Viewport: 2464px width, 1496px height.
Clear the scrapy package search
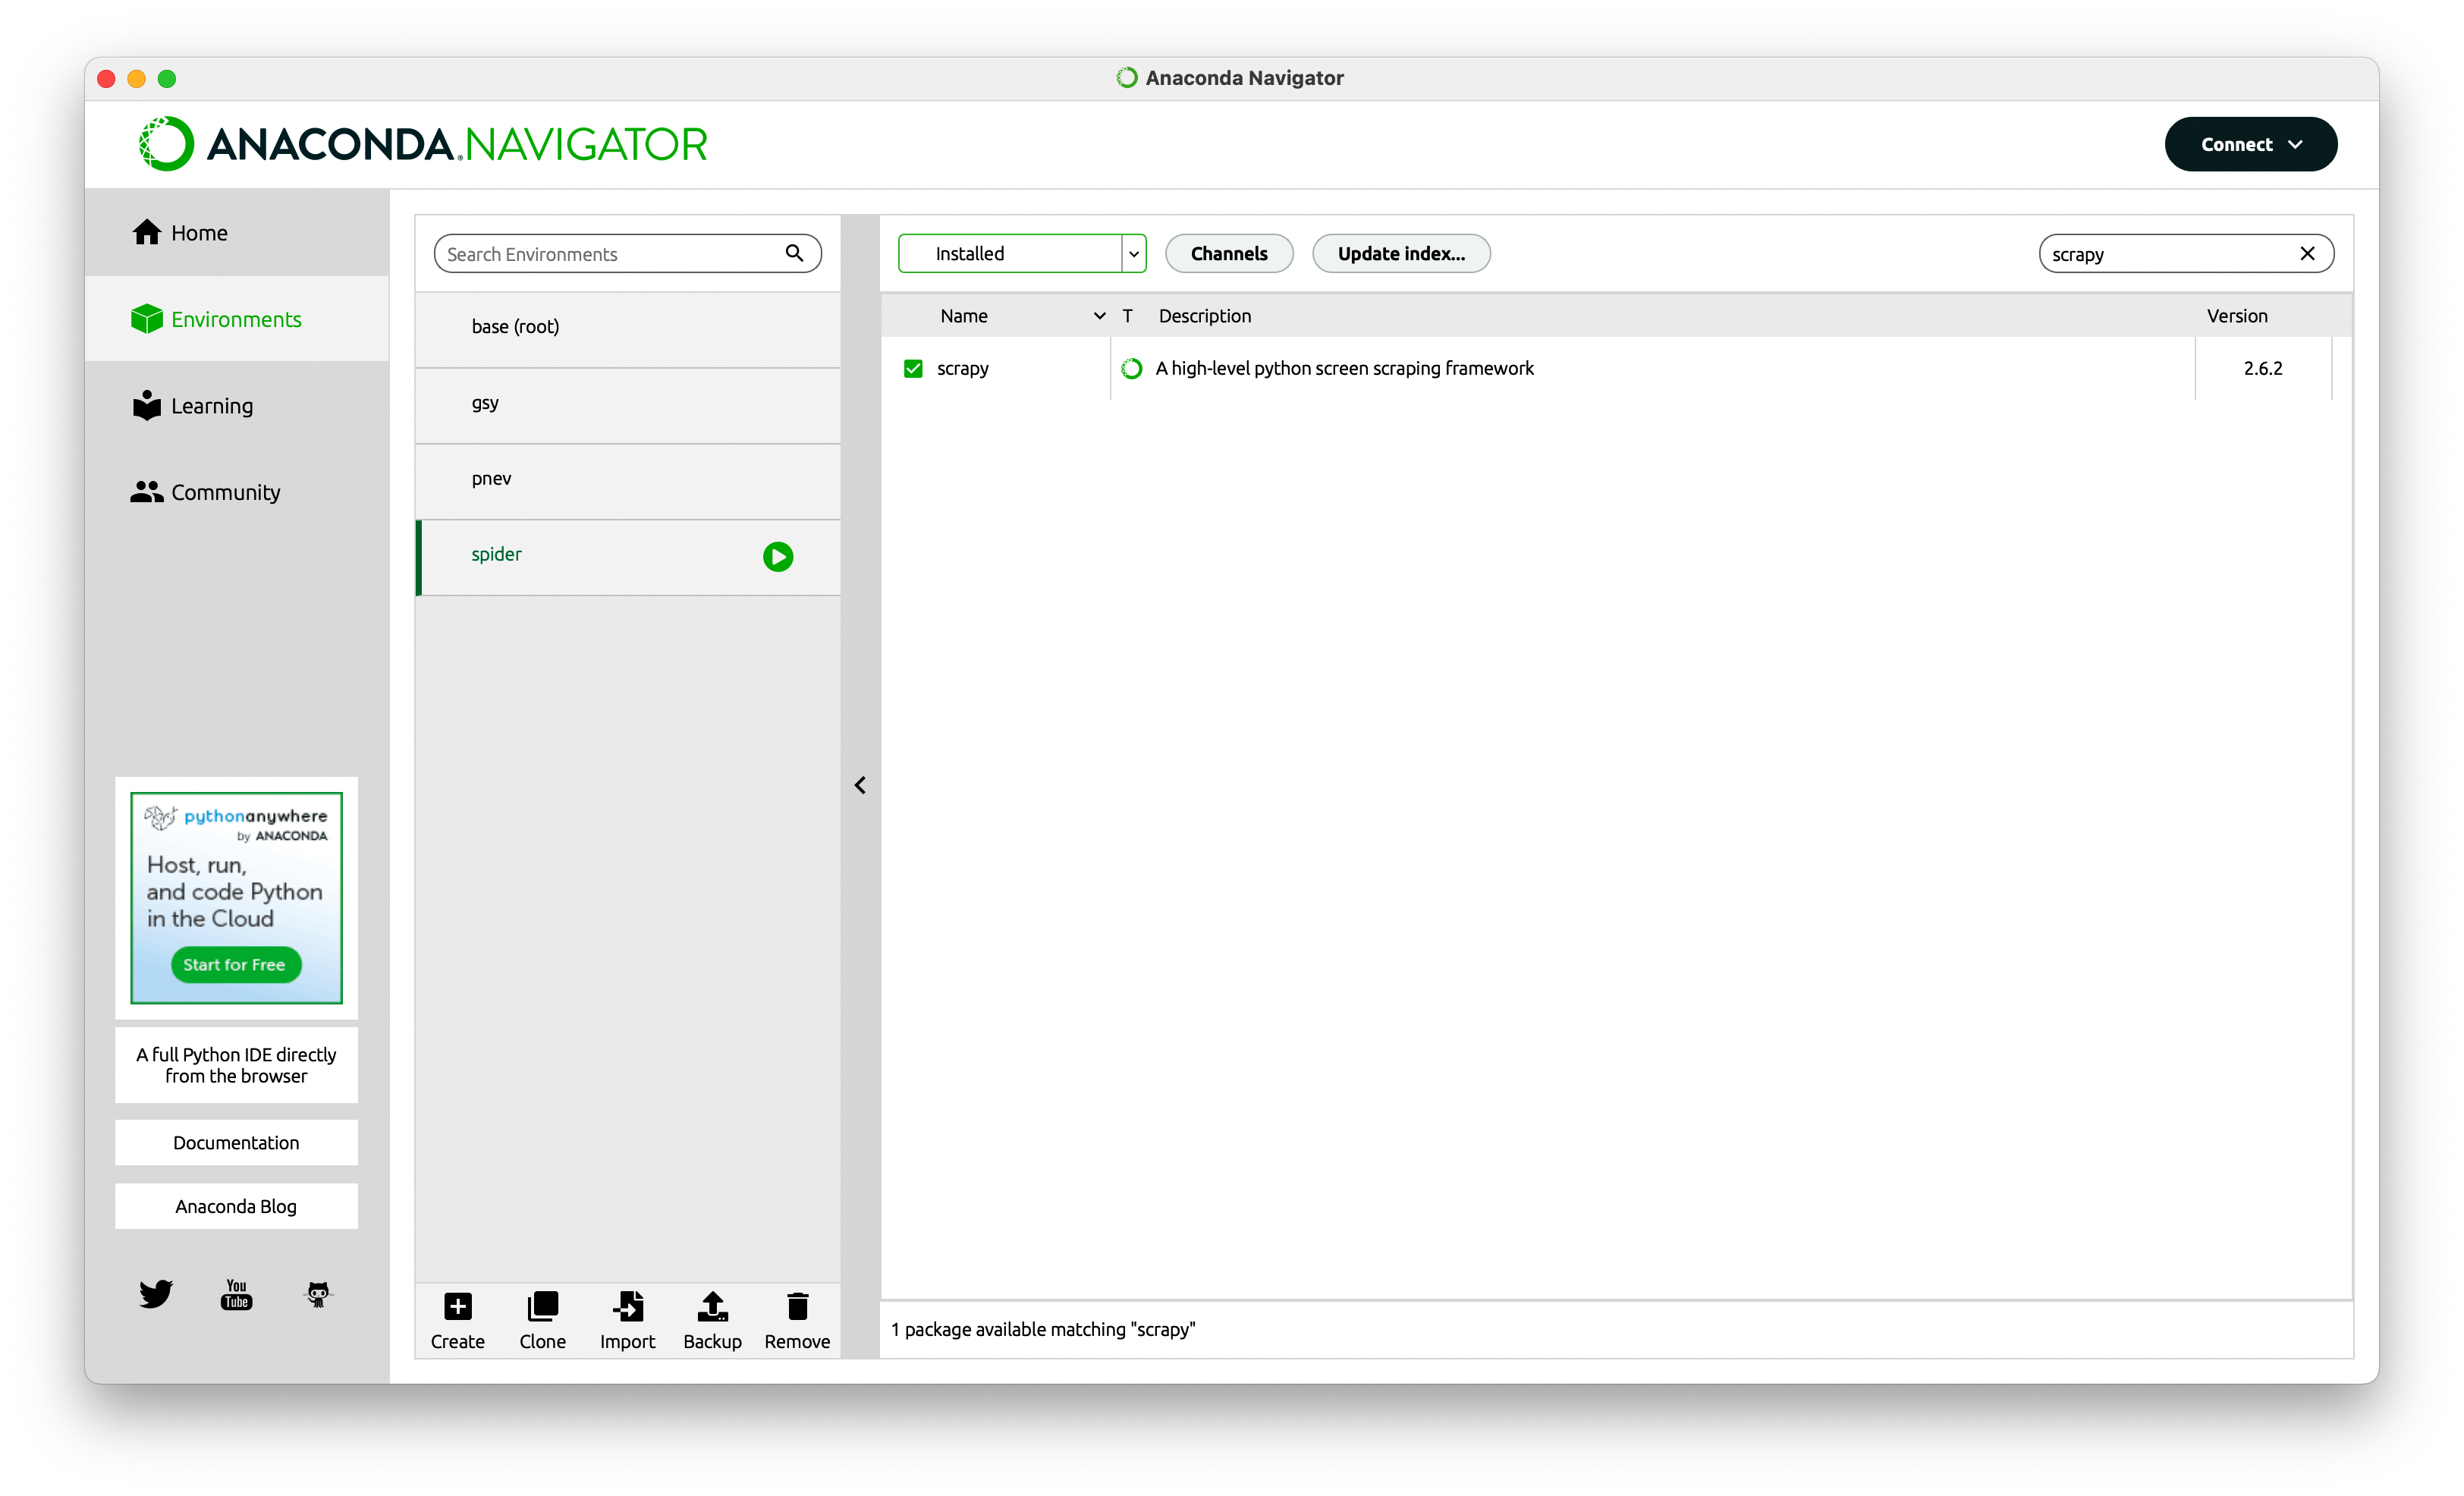(x=2308, y=253)
